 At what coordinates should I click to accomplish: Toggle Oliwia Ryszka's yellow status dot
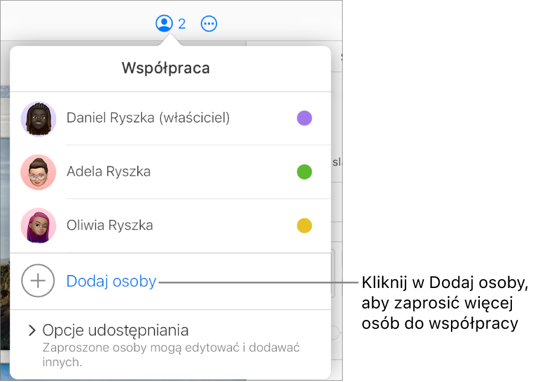pyautogui.click(x=304, y=225)
